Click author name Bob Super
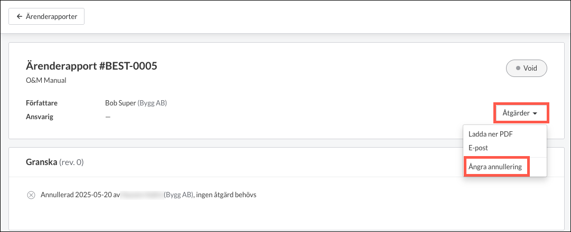This screenshot has width=571, height=232. [x=120, y=103]
